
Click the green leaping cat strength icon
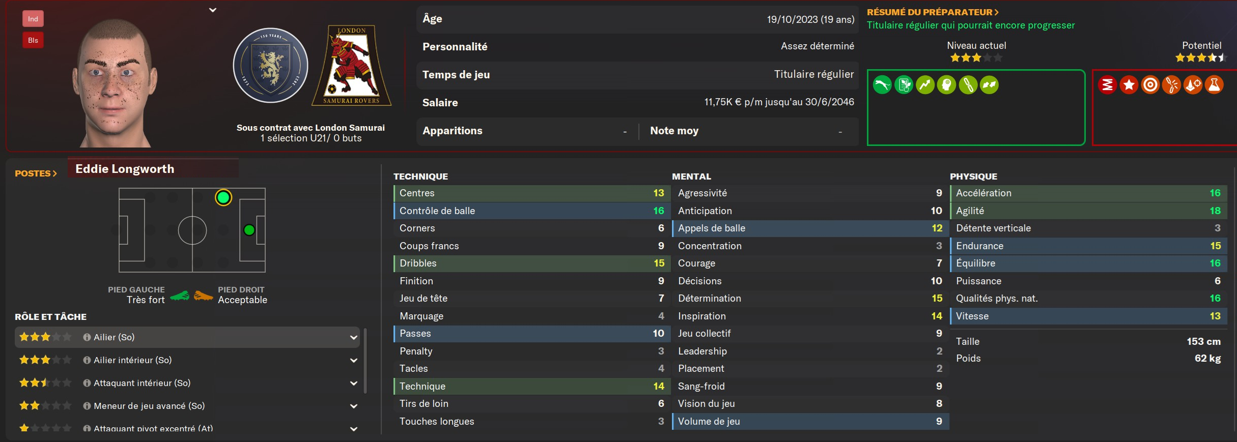point(882,85)
